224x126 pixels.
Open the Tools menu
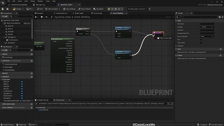pos(48,1)
